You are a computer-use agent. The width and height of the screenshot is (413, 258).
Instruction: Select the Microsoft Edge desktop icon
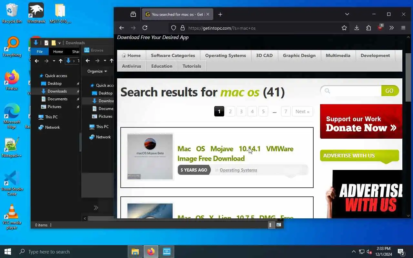pyautogui.click(x=12, y=116)
